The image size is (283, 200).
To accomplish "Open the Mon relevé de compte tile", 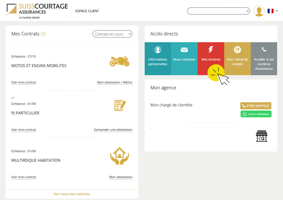I will tap(237, 59).
